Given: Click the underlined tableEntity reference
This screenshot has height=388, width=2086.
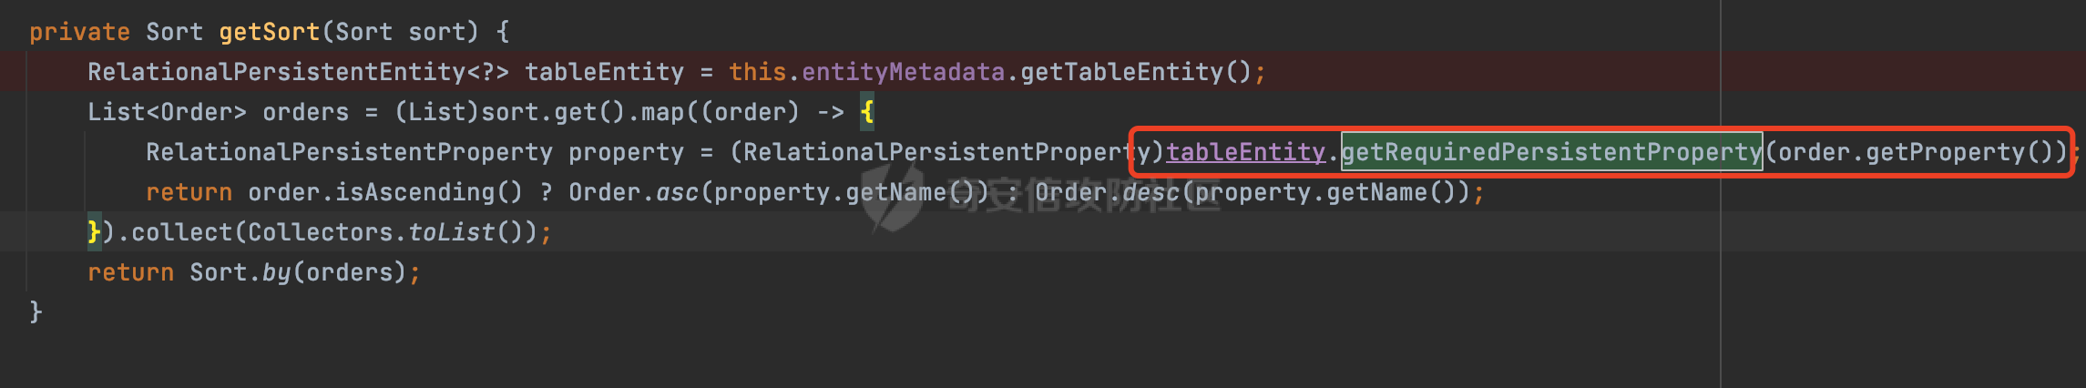Looking at the screenshot, I should (x=1245, y=152).
